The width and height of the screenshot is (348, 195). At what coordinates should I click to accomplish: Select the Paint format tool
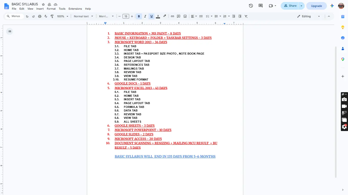pos(52,16)
